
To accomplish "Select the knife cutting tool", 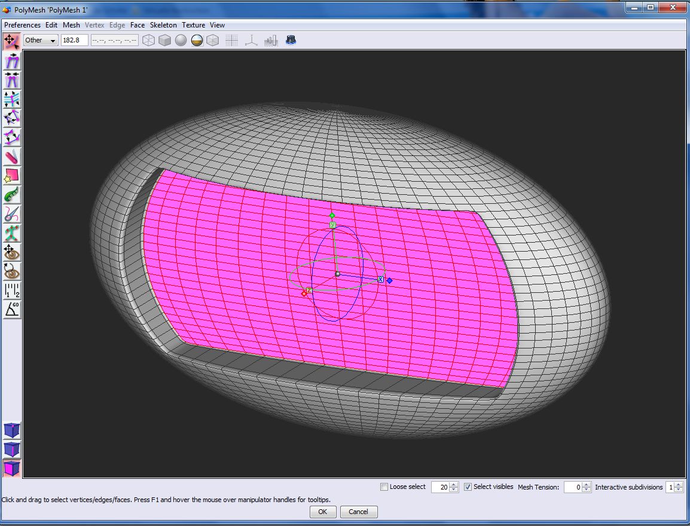I will click(x=12, y=158).
